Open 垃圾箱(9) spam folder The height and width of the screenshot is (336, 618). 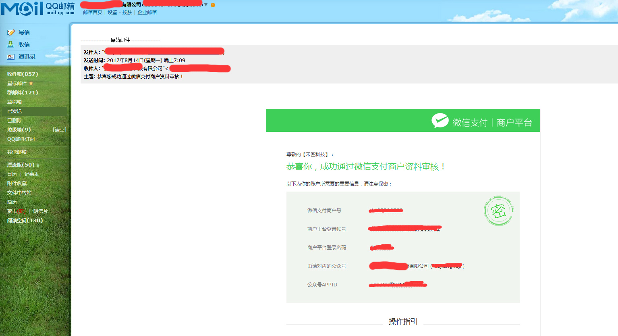(19, 129)
